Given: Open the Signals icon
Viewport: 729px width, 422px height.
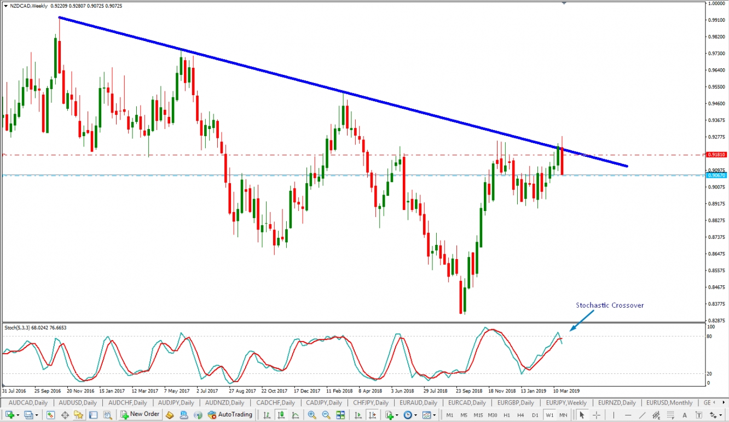Looking at the screenshot, I should point(198,415).
